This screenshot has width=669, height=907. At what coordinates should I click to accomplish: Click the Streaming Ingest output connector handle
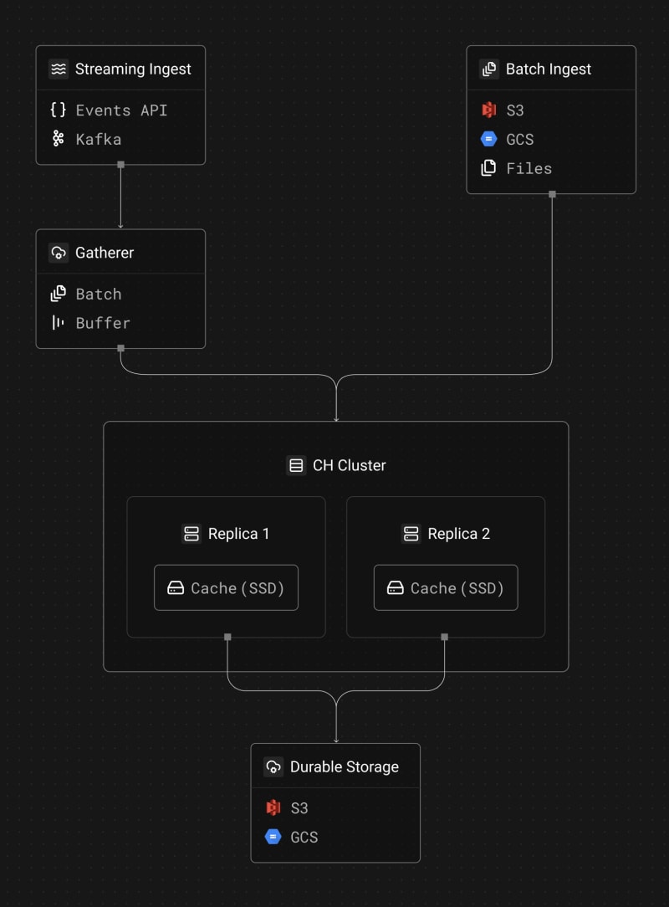120,165
